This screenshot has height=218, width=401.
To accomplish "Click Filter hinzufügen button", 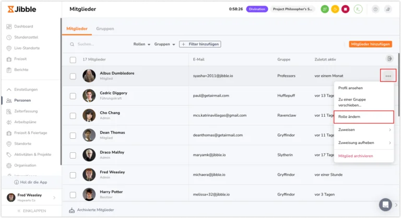I will click(x=200, y=44).
